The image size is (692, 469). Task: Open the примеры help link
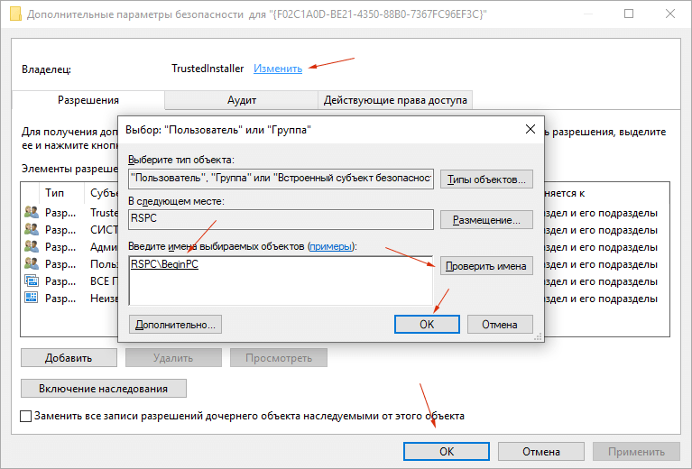[330, 246]
